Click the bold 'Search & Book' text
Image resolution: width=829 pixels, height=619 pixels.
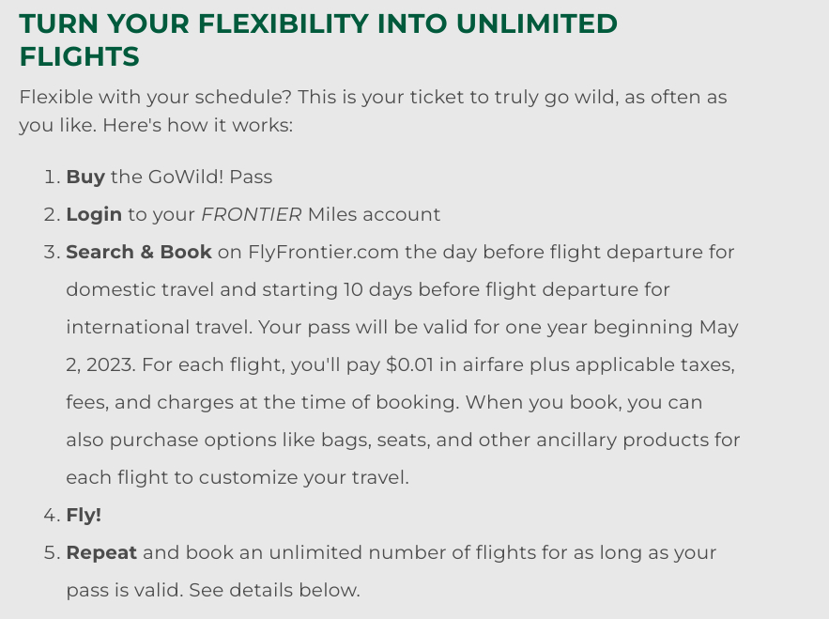(139, 252)
